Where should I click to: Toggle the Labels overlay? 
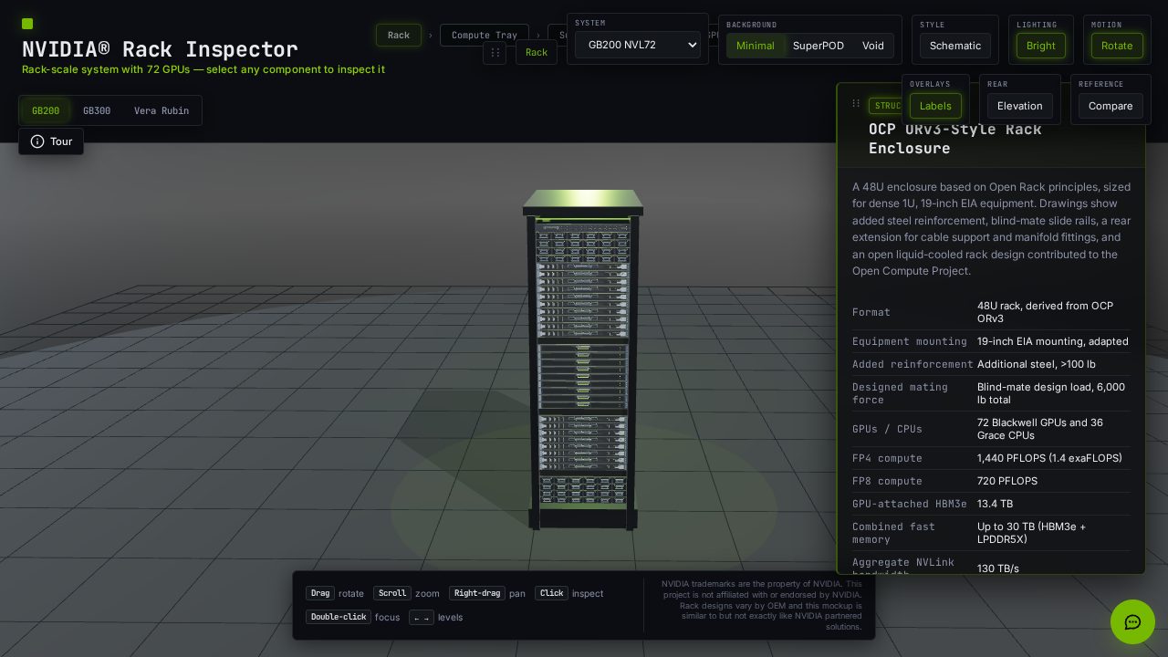click(x=935, y=106)
